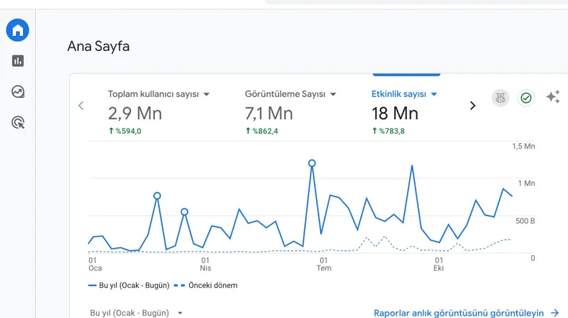568x318 pixels.
Task: Open Raporlar anlık görüntüsünü görüntüleyin link
Action: (466, 313)
